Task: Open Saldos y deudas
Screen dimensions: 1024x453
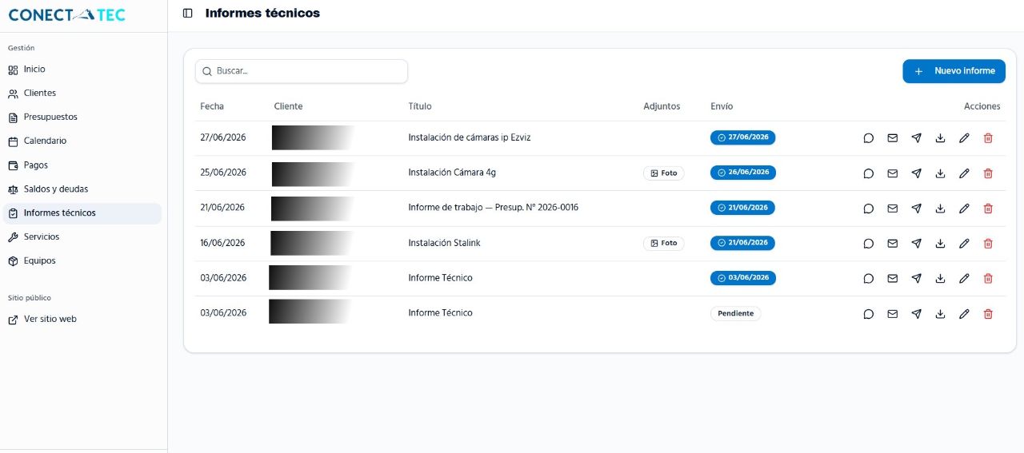Action: 83,189
